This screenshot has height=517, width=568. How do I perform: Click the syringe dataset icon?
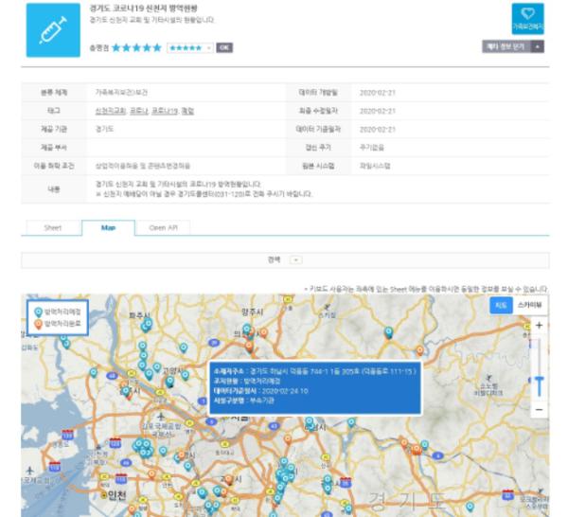click(51, 29)
